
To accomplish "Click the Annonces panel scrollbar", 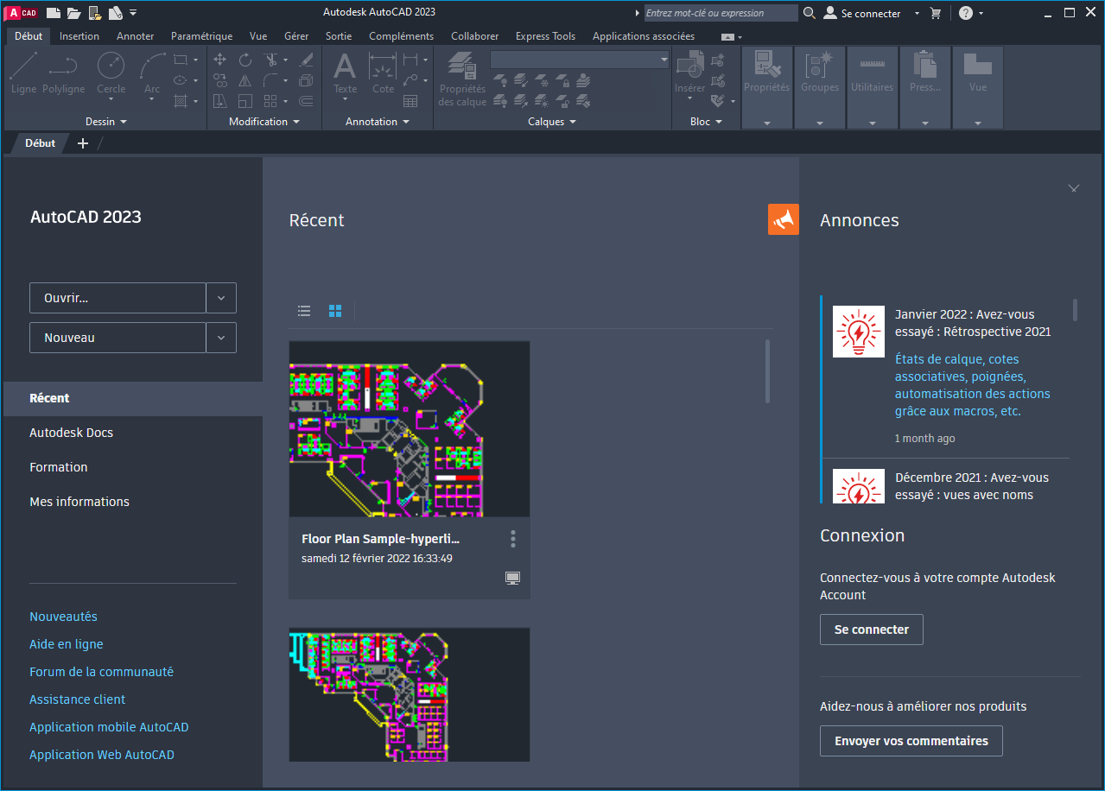I will (x=1076, y=309).
